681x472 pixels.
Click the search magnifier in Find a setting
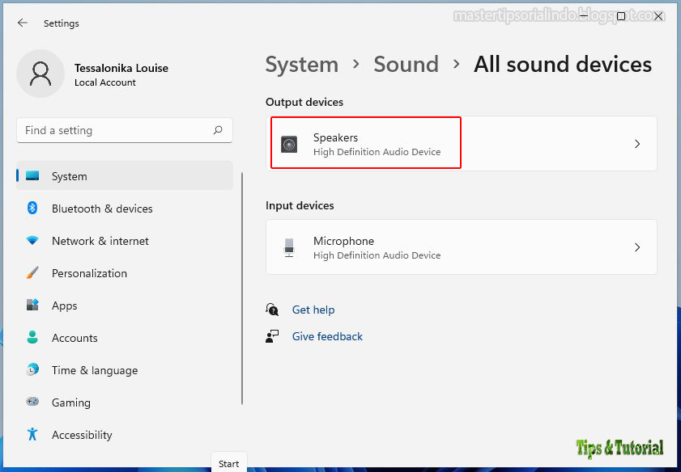click(x=218, y=130)
